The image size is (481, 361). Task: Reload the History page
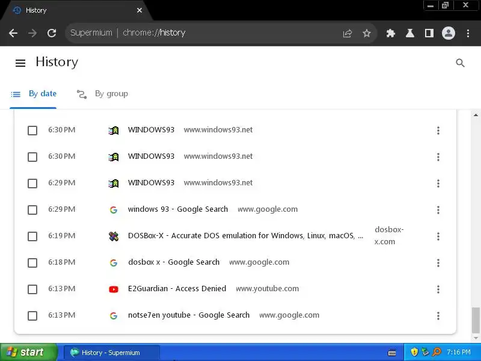tap(52, 33)
